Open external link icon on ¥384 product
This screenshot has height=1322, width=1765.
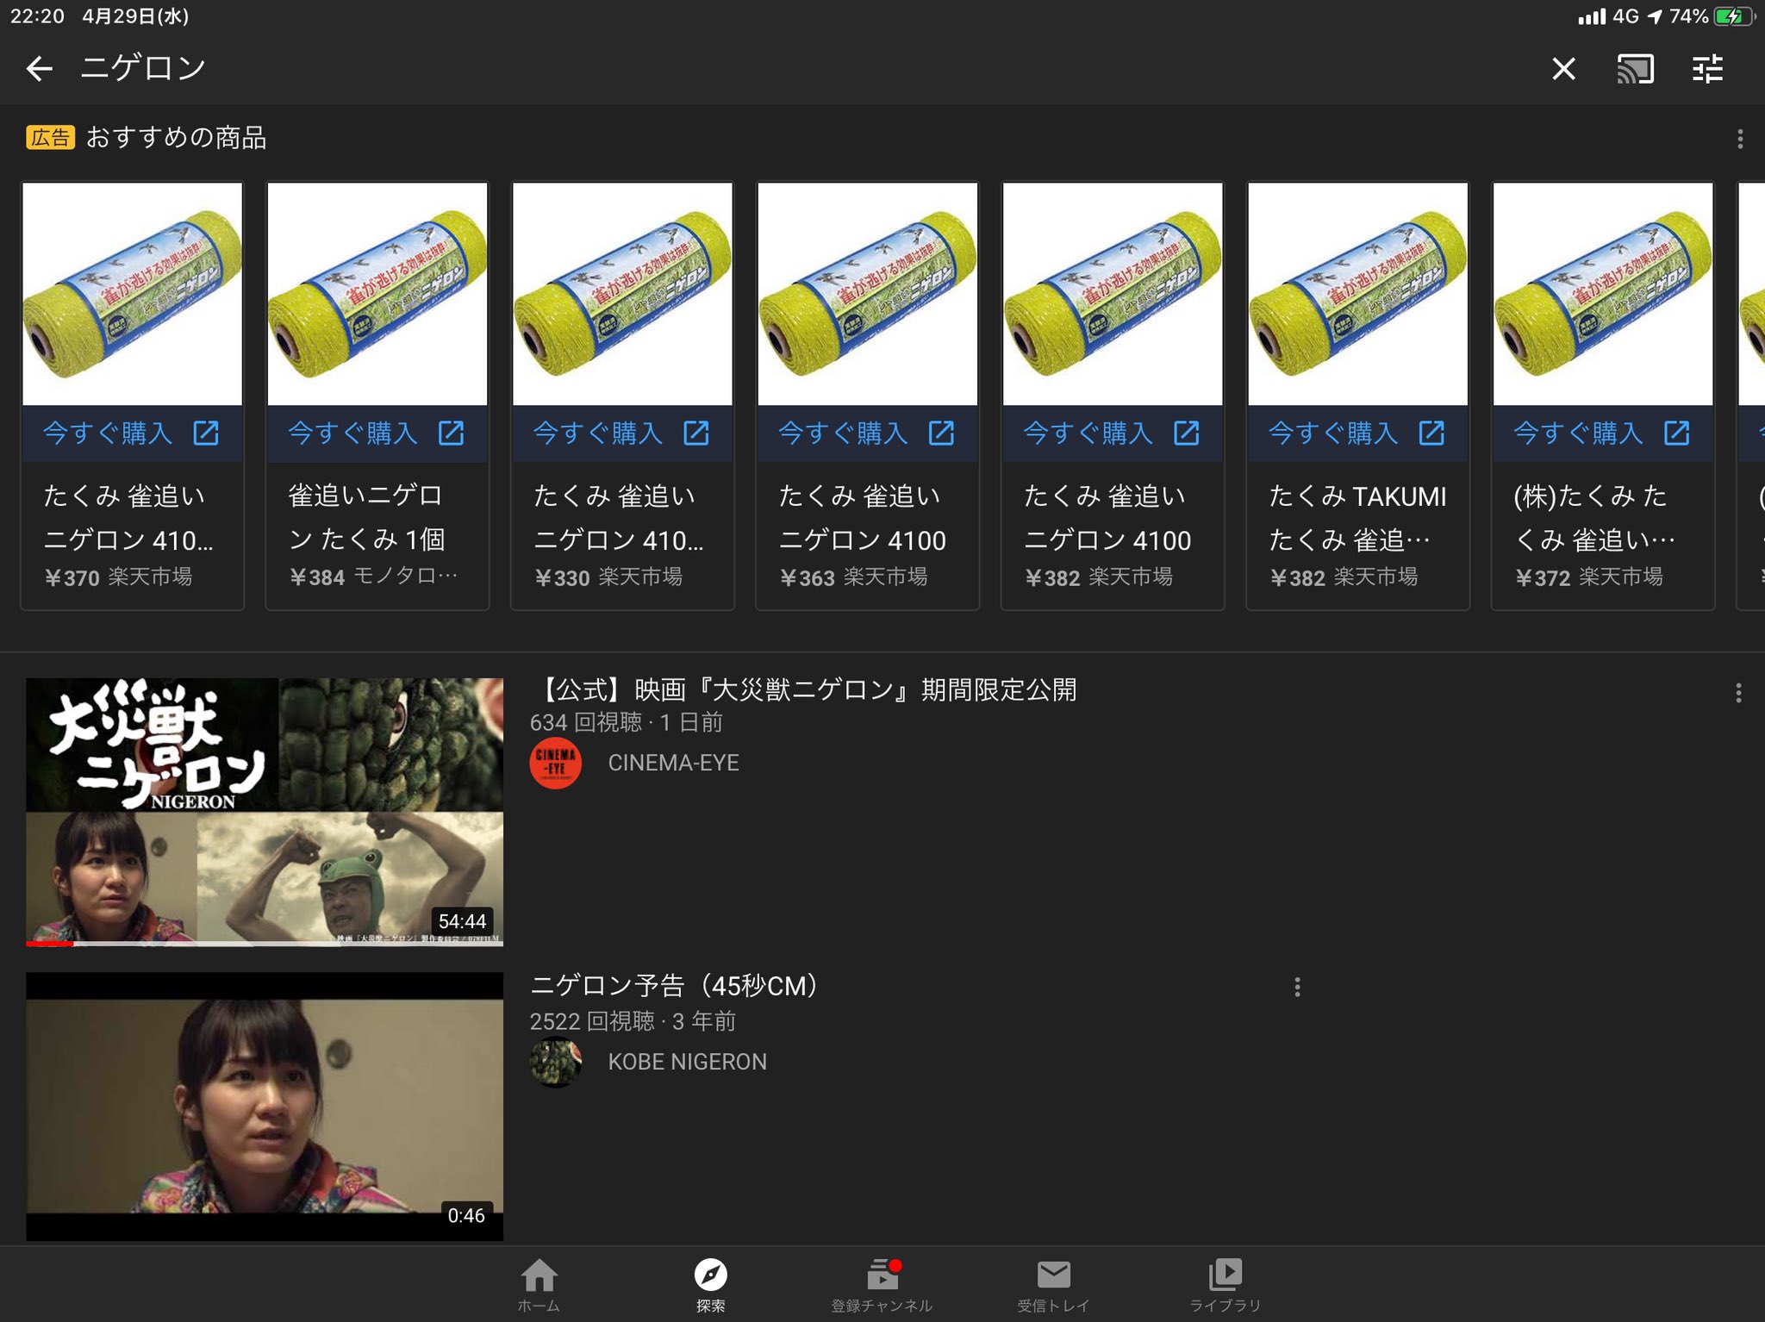pos(451,433)
